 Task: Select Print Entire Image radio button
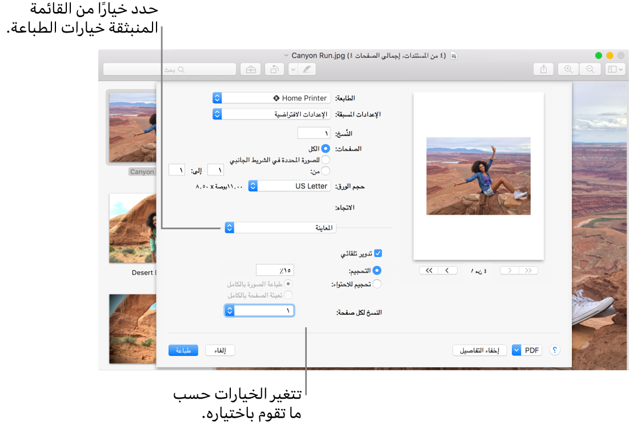pos(288,284)
